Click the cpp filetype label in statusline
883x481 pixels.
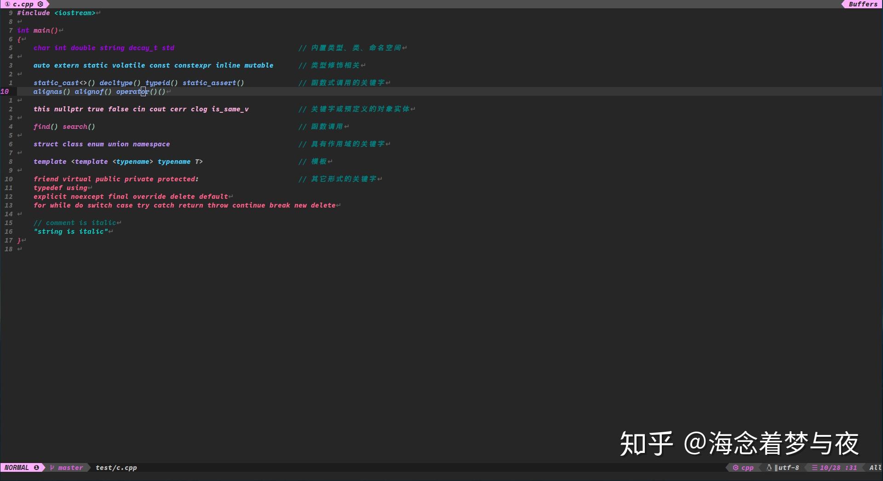click(747, 467)
